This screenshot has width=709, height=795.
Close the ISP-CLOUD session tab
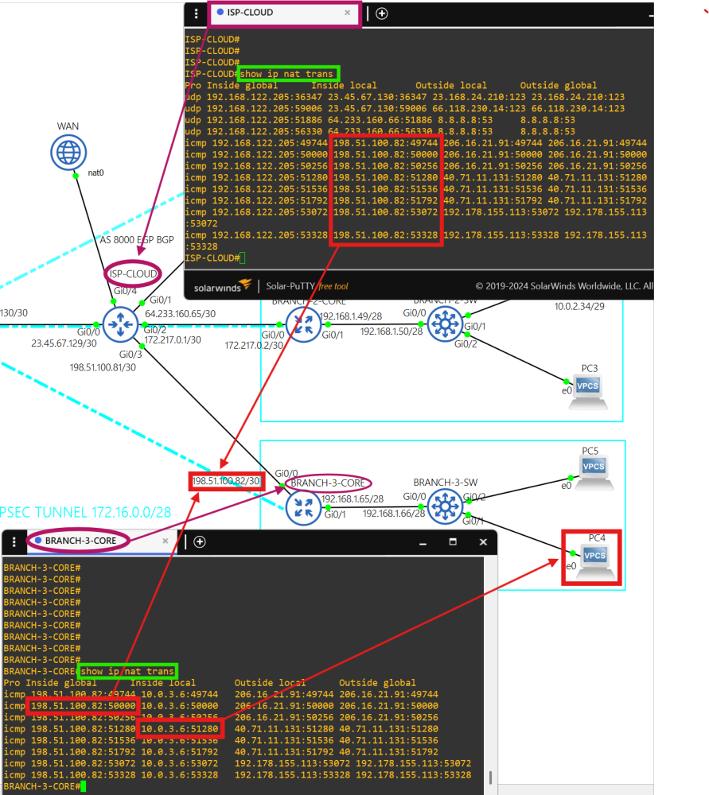click(347, 13)
